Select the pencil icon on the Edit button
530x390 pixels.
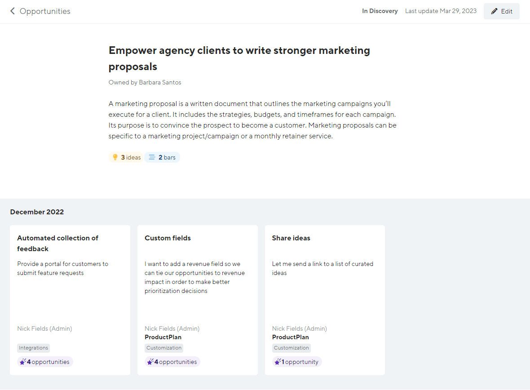click(495, 11)
